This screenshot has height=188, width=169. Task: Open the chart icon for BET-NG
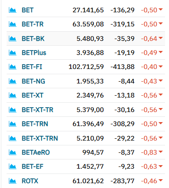click(x=12, y=81)
